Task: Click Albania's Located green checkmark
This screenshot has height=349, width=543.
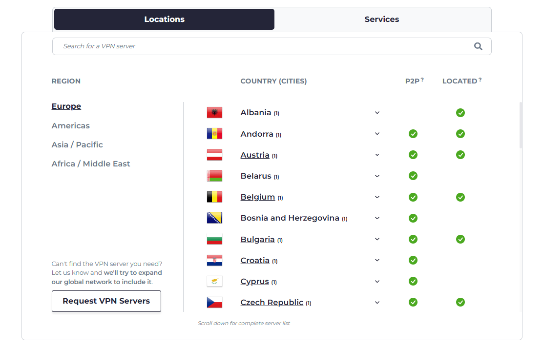Action: coord(460,113)
